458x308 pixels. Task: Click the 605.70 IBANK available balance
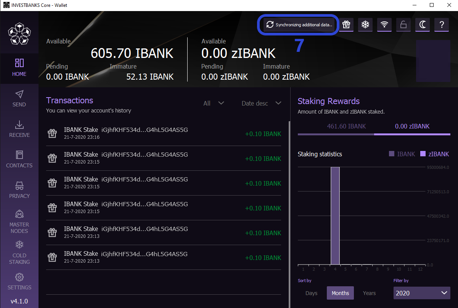click(x=132, y=53)
